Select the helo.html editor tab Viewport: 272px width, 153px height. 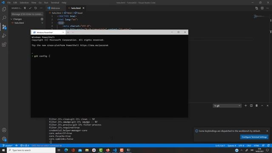76,8
